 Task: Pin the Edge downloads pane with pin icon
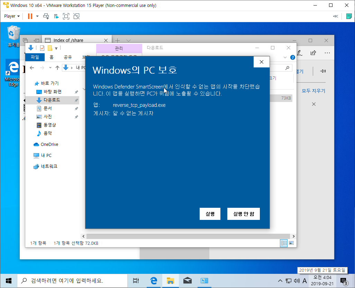point(323,71)
